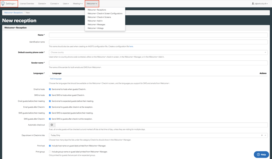Toggle Send SMS to hosts checkbox
Viewport: 272px width, 159px height.
pyautogui.click(x=50, y=95)
